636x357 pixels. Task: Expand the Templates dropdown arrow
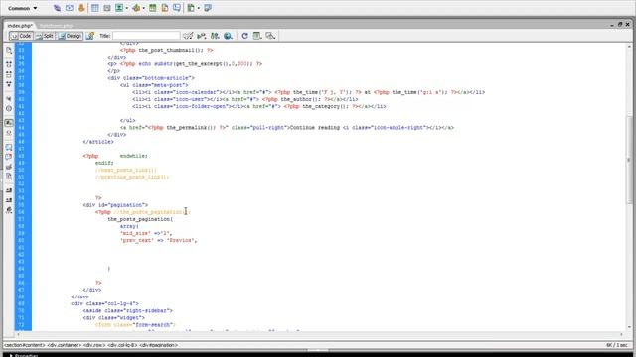coord(199,8)
